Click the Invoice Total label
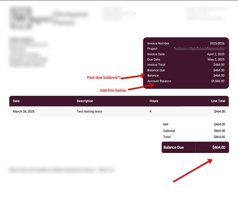 click(x=156, y=65)
